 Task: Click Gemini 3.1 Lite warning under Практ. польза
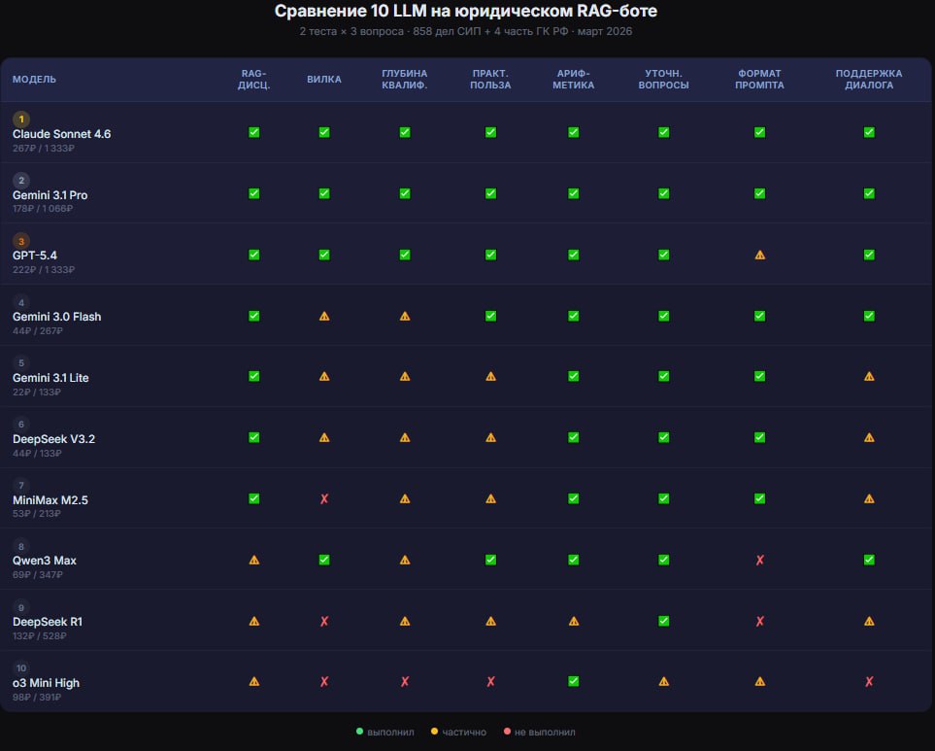490,376
